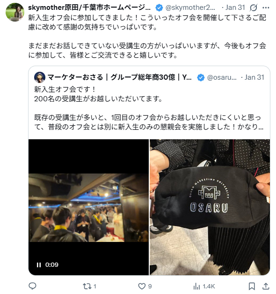Click the reply speech bubble icon
This screenshot has width=276, height=294.
(x=32, y=286)
